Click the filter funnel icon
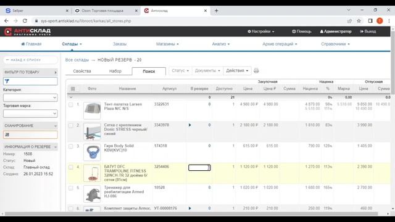 [x=7, y=81]
